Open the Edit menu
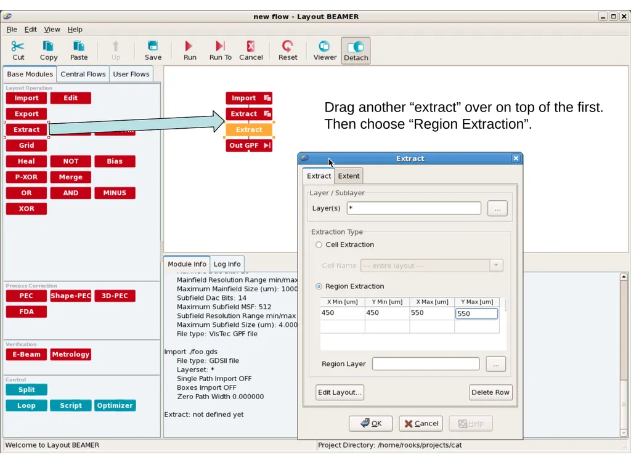The width and height of the screenshot is (631, 473). 31,30
